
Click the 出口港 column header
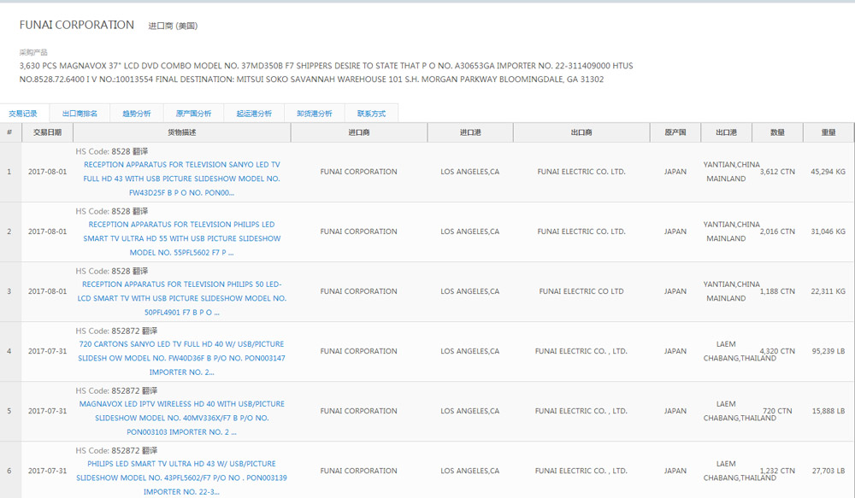pyautogui.click(x=726, y=132)
